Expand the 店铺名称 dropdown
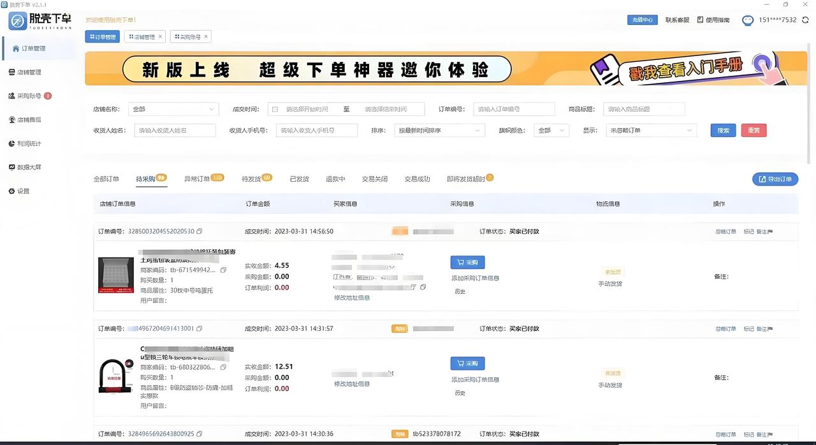 (173, 109)
